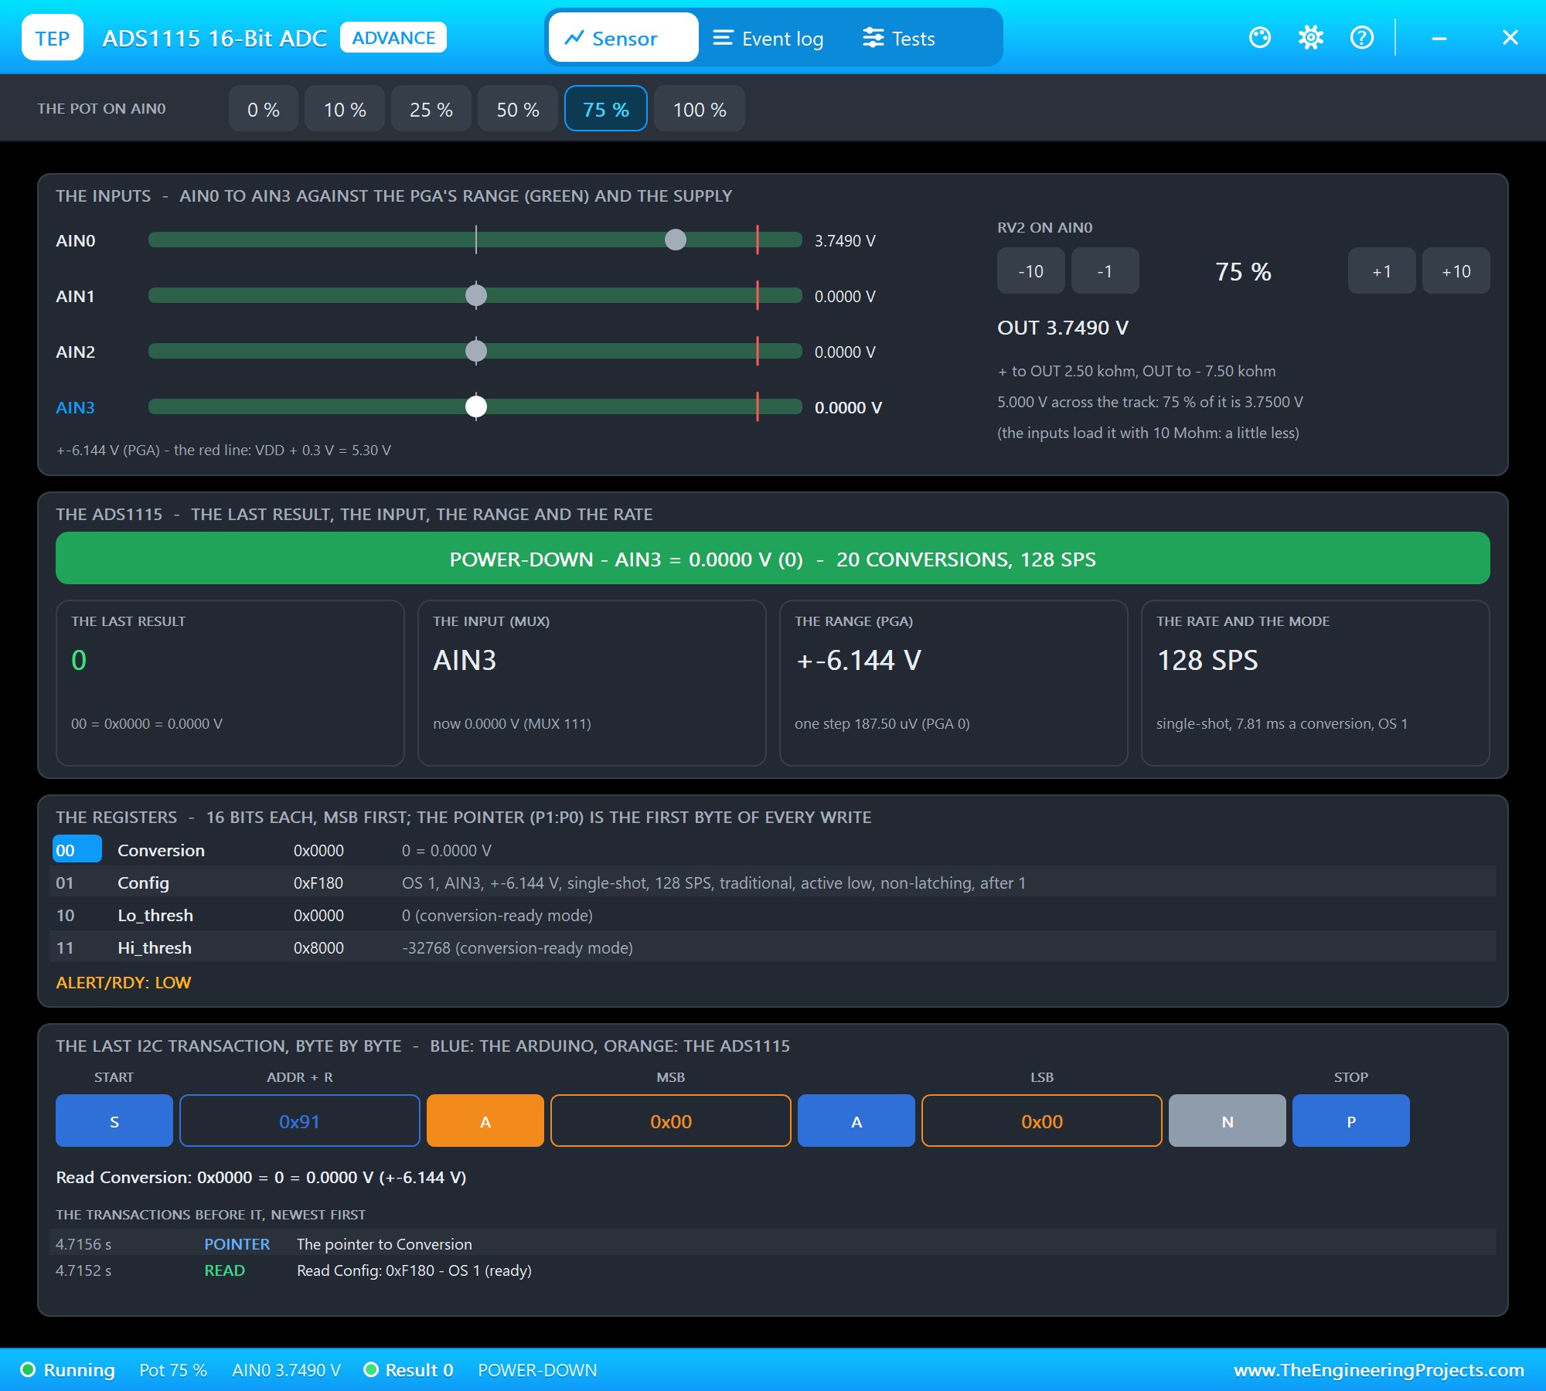Open the Tests tab
Viewport: 1546px width, 1391px height.
coord(900,38)
